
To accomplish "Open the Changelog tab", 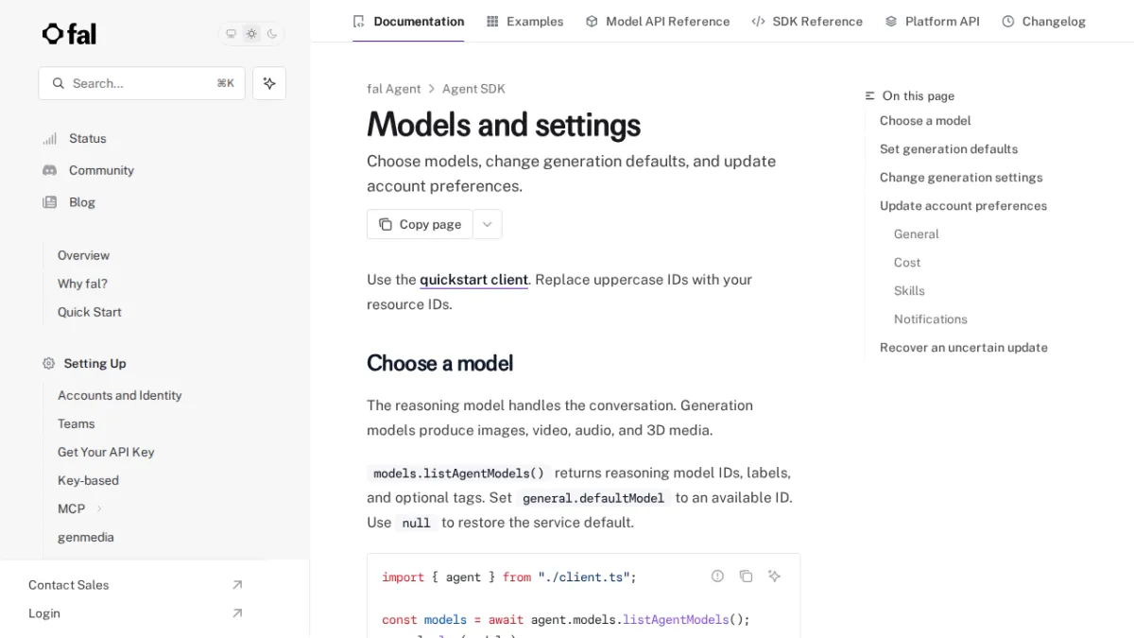I will tap(1044, 21).
